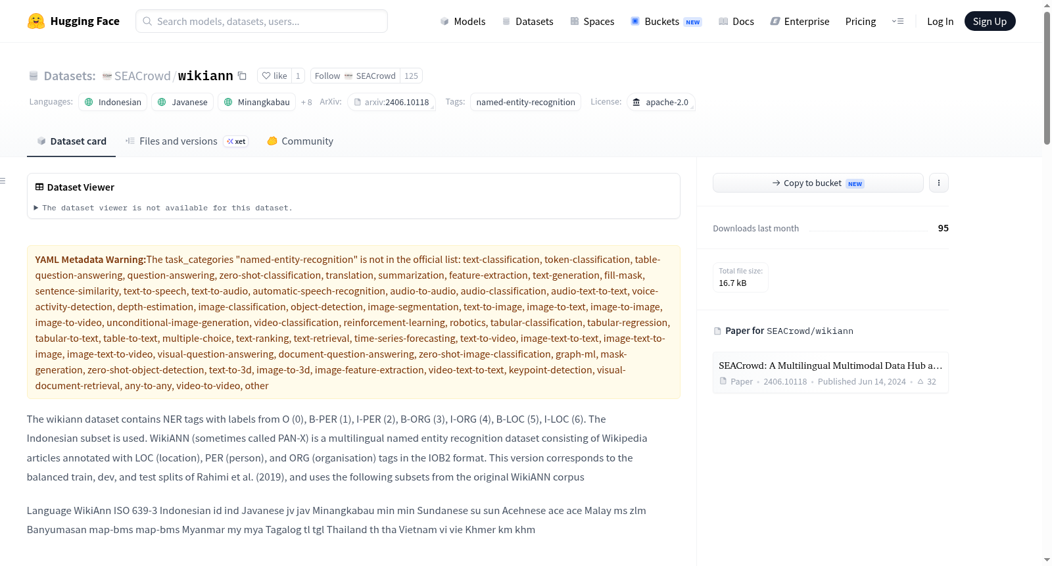The height and width of the screenshot is (566, 1052).
Task: Click the SEACrowd organization avatar icon
Action: [x=107, y=76]
